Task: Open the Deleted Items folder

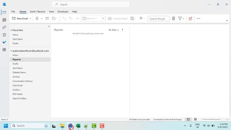Action: pos(19,72)
